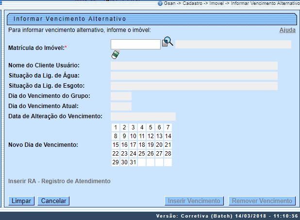300x220 pixels.
Task: Click the Remover Vencimento button
Action: coord(262,201)
